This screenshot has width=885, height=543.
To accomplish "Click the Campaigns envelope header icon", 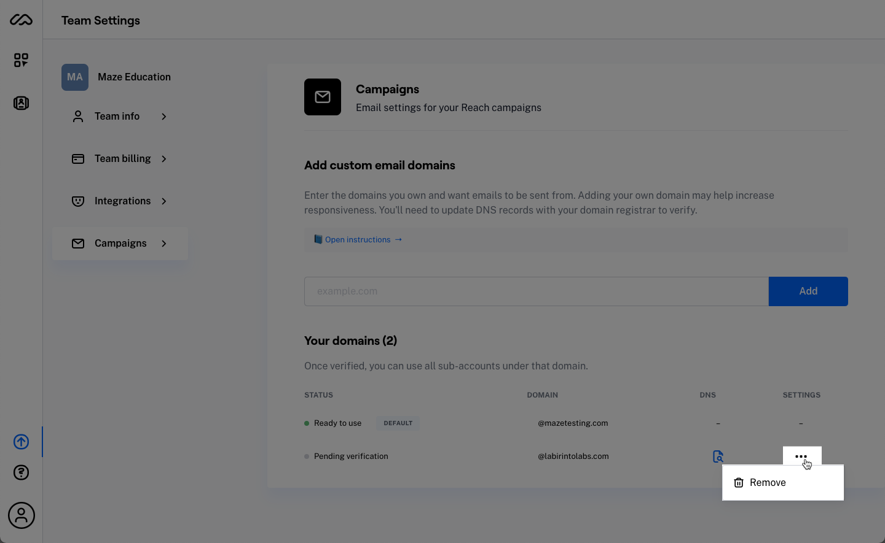I will [323, 97].
